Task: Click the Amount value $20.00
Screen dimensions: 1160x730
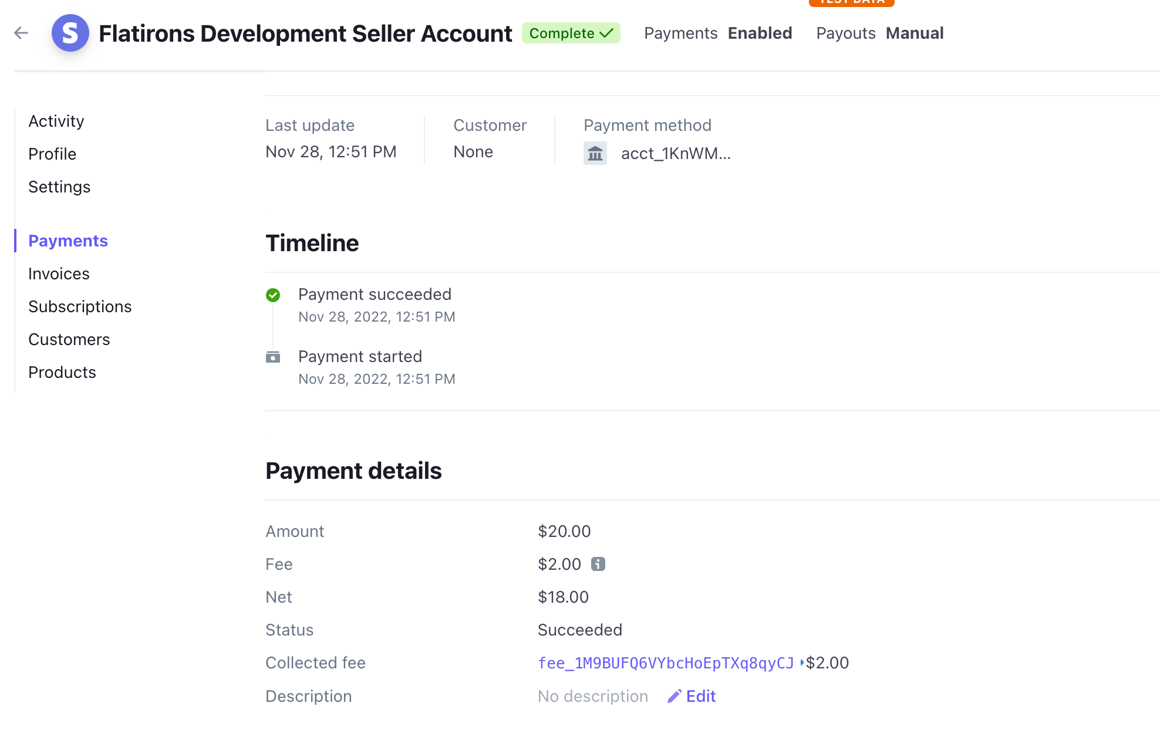Action: [564, 531]
